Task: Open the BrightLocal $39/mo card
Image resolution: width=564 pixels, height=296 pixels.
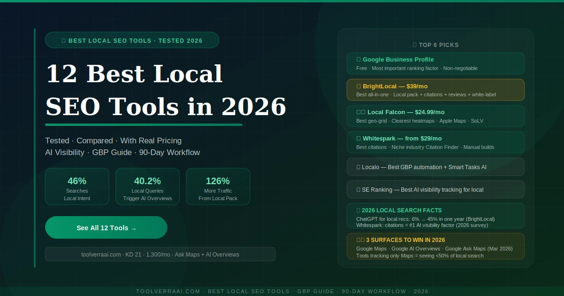Action: tap(436, 90)
